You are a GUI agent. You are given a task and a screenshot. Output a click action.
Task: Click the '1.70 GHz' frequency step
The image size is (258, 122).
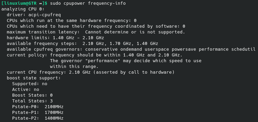point(120,44)
